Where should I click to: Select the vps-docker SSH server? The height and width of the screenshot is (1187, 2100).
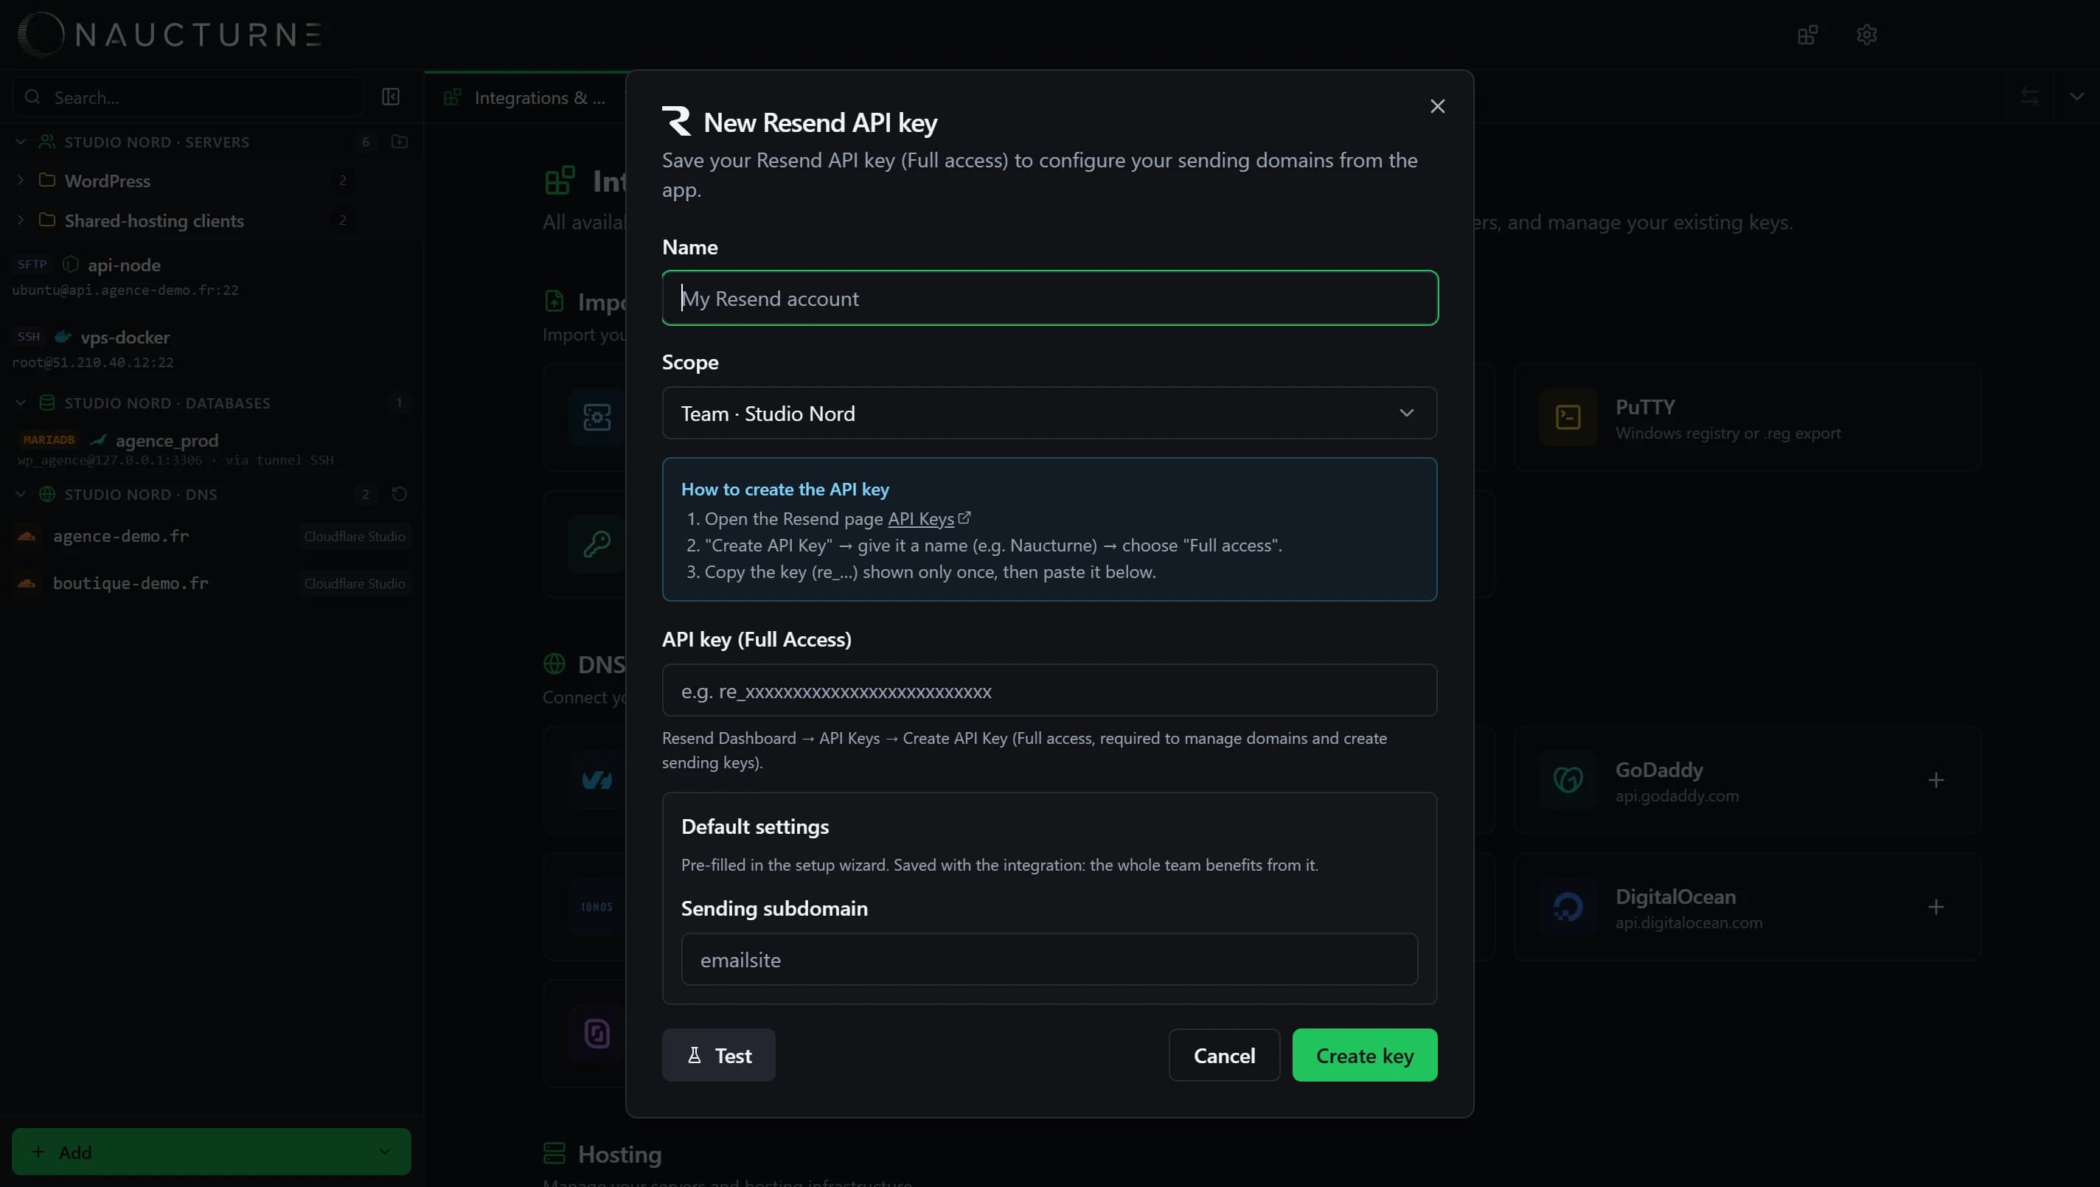point(210,348)
